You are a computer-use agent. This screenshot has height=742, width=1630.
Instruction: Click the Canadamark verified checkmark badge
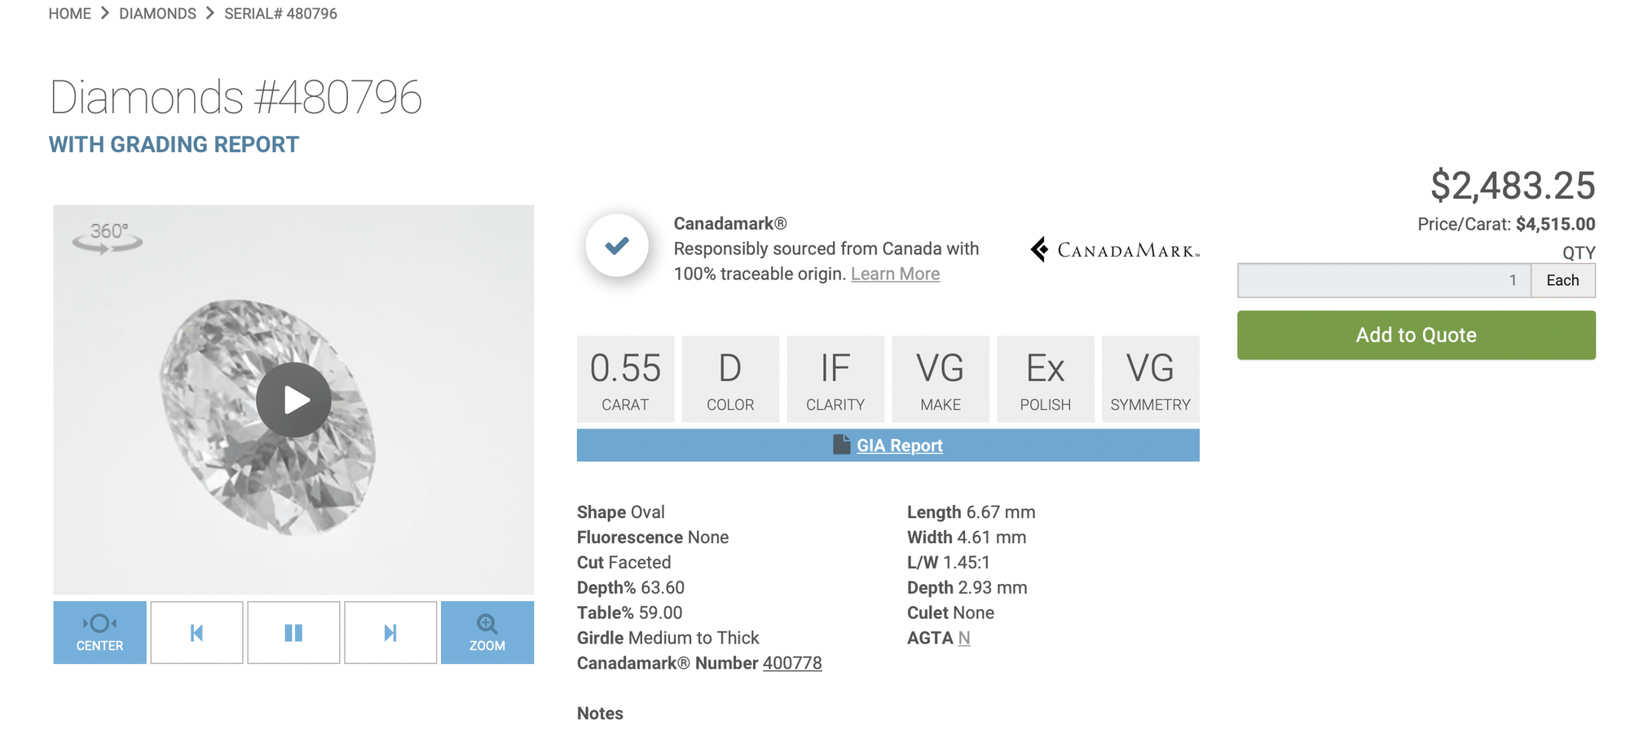click(617, 245)
